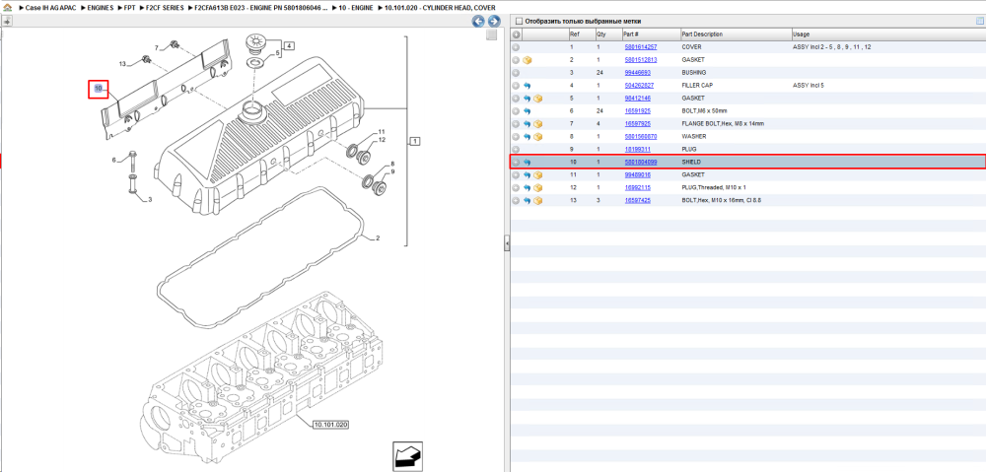Click the '10.101.020' label on the diagram

[x=330, y=426]
